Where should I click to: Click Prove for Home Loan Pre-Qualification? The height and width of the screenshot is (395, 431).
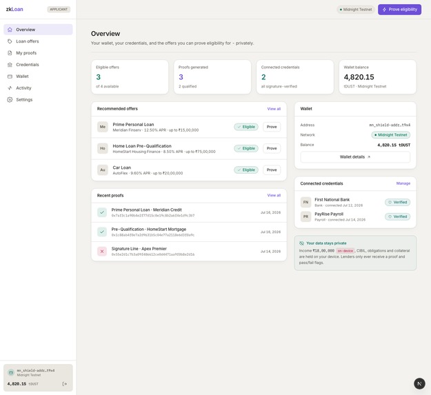[x=272, y=148]
